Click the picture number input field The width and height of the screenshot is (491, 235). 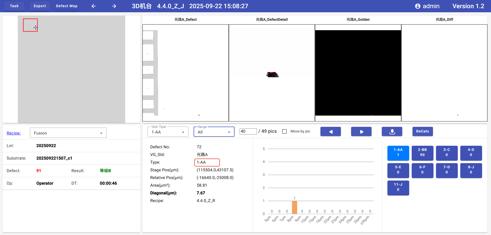(x=248, y=131)
